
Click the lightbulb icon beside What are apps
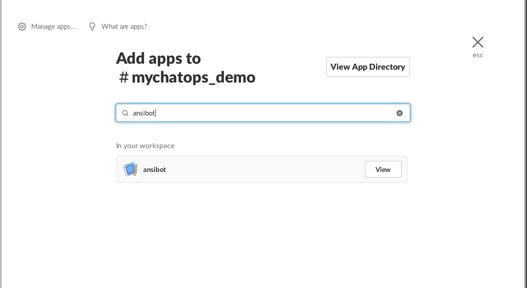click(x=92, y=27)
